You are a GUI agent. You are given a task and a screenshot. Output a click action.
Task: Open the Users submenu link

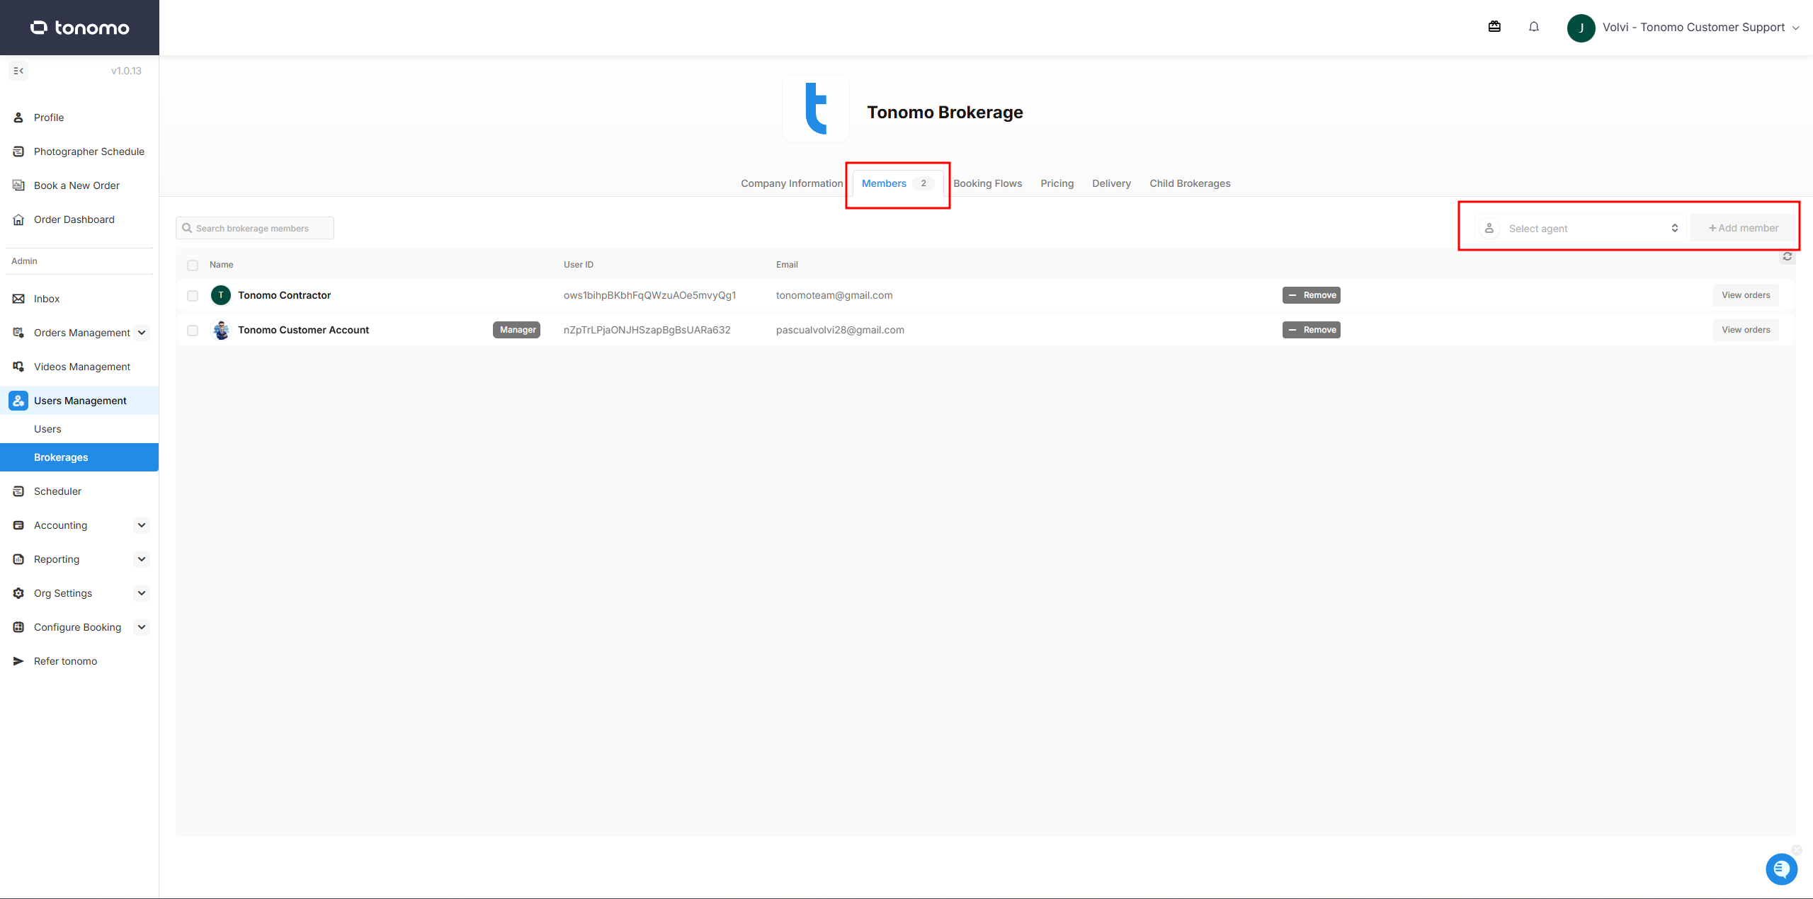(47, 429)
